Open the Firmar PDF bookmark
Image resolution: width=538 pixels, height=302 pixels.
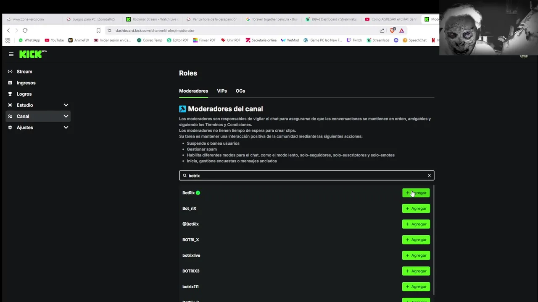pos(204,40)
